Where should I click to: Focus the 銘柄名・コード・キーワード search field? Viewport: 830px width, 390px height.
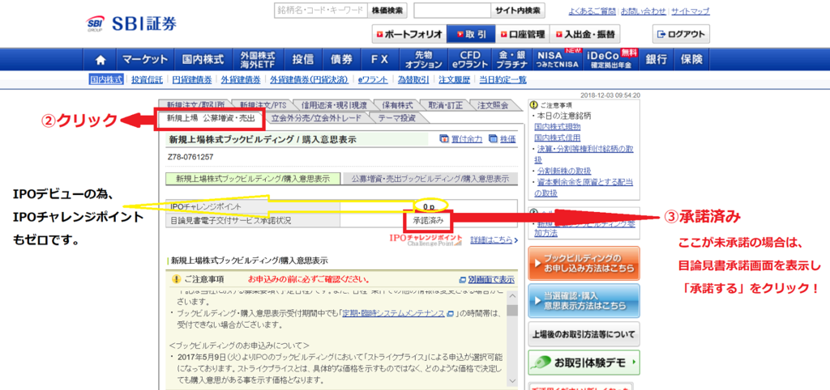[321, 10]
